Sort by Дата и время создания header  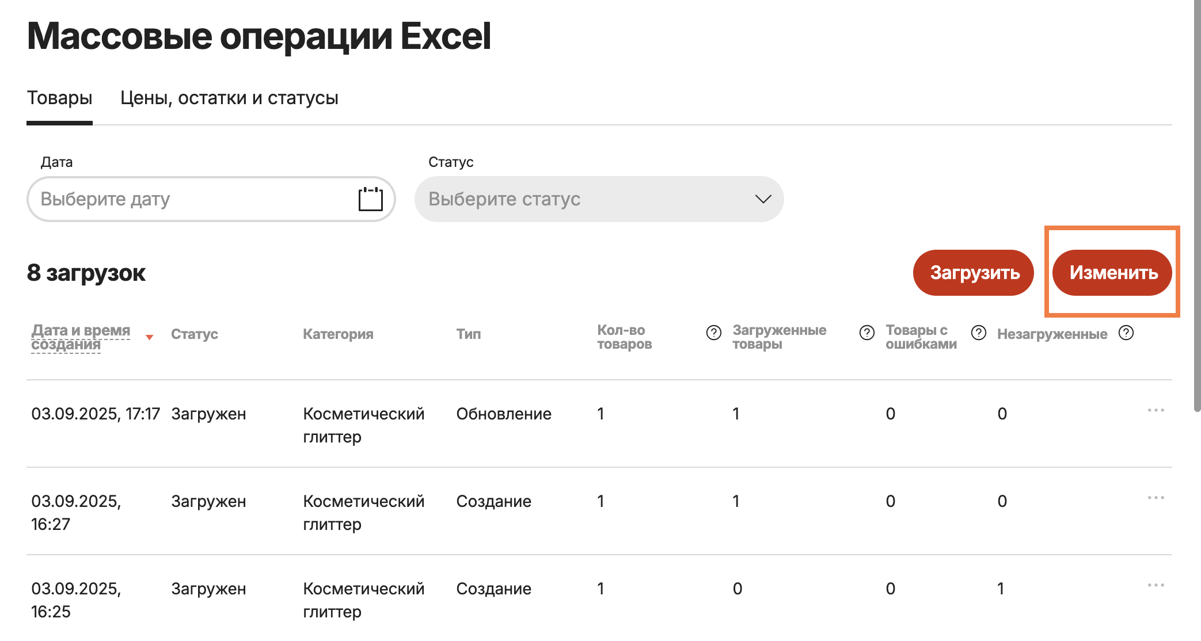(x=81, y=337)
